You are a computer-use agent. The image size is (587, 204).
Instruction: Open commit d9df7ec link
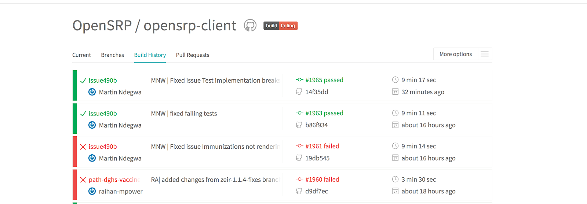point(317,191)
